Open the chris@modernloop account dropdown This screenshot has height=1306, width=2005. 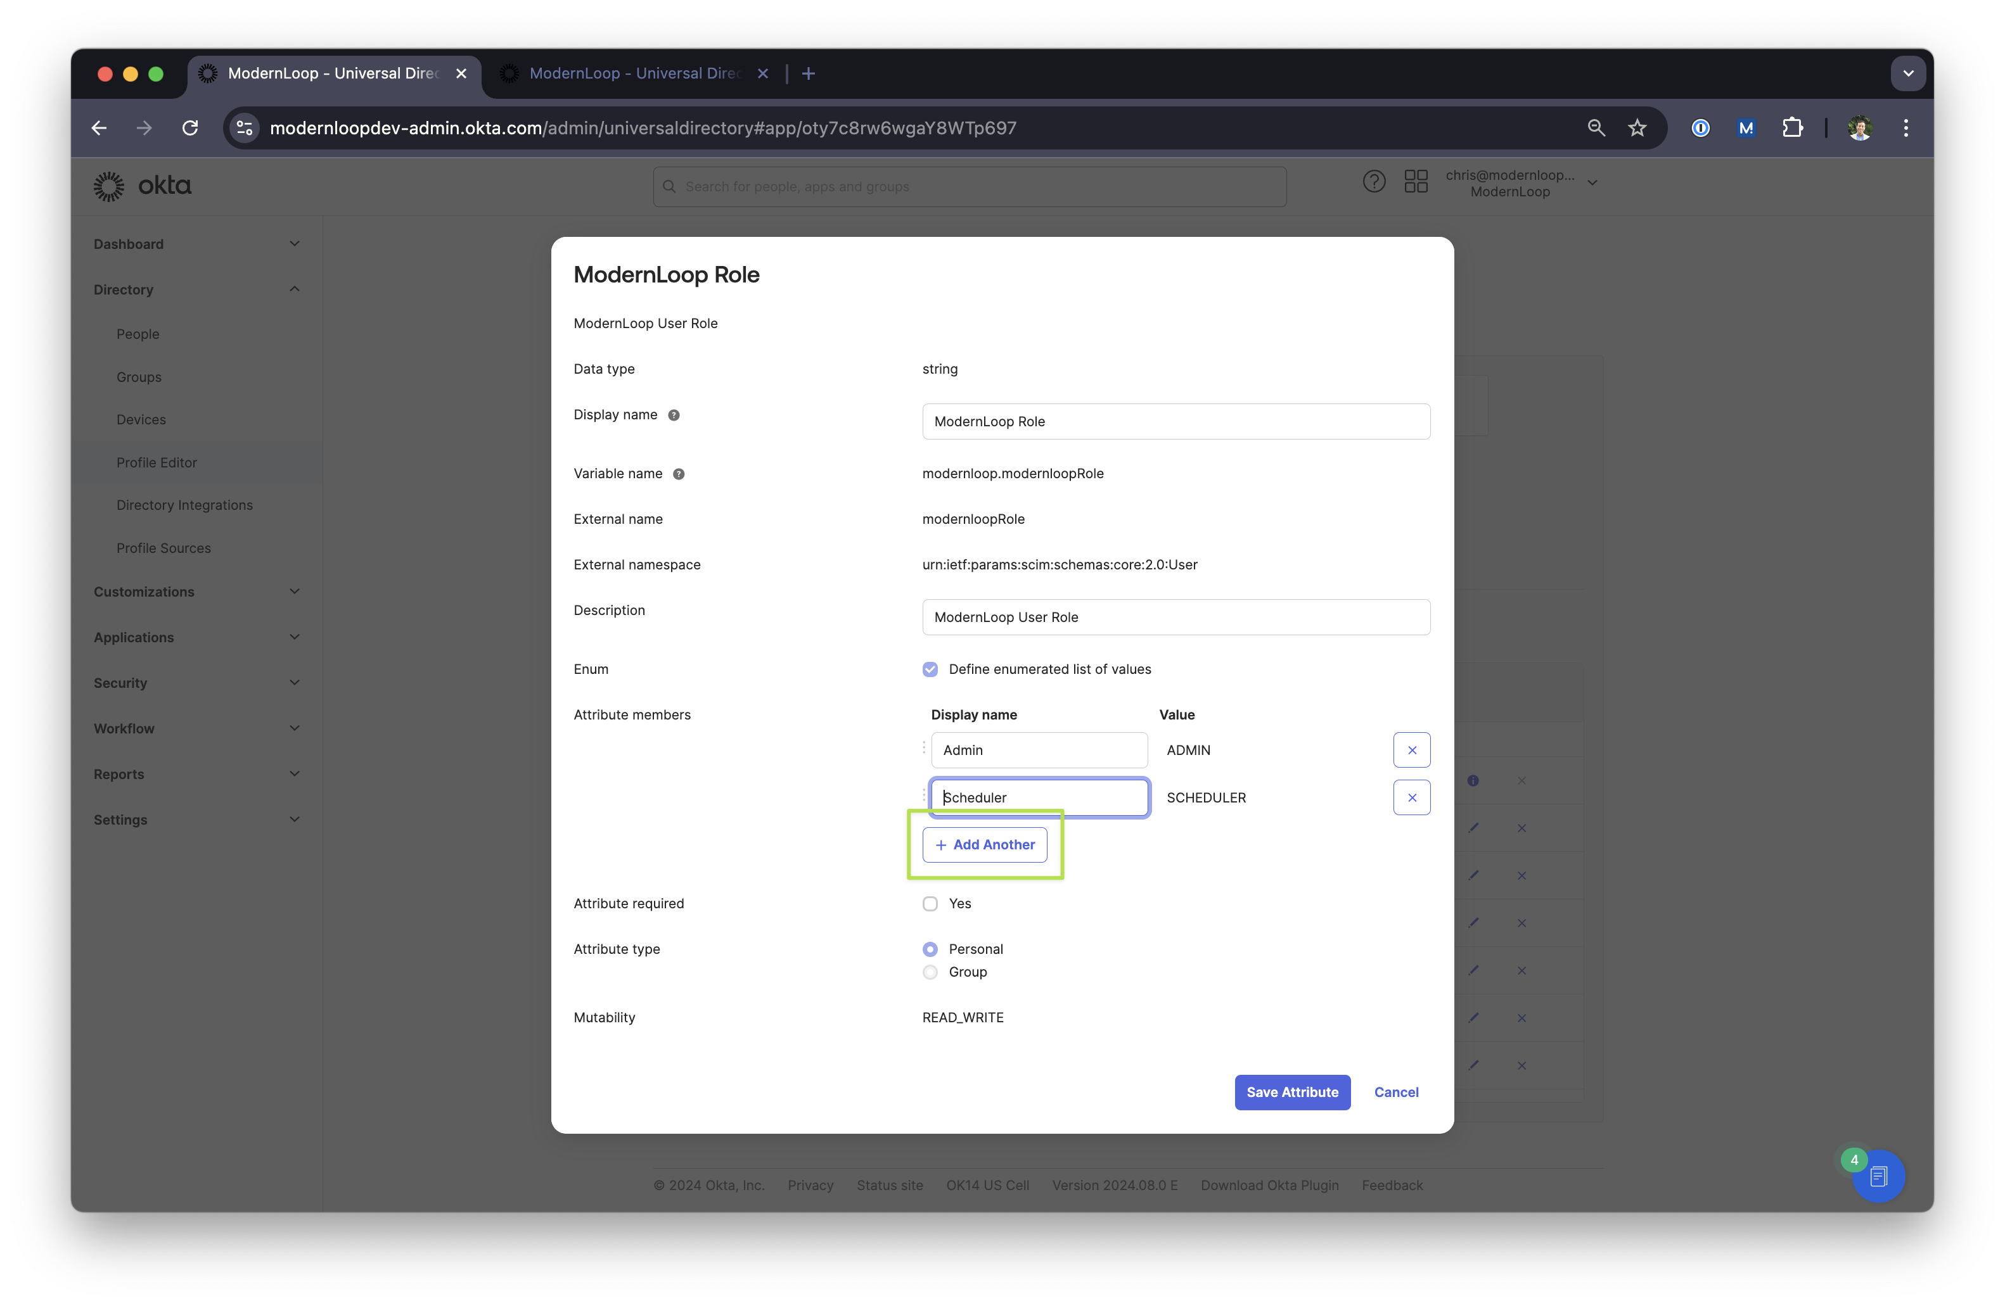[1521, 182]
